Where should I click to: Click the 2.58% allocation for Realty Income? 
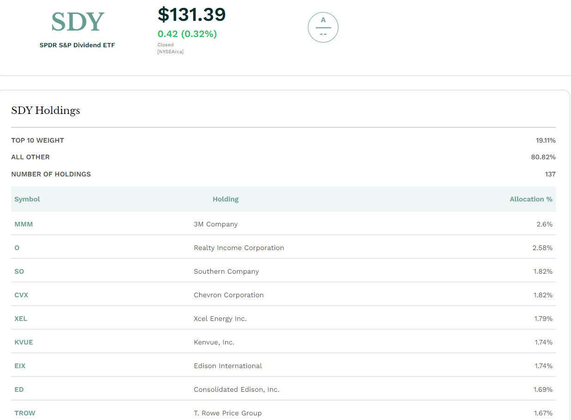point(543,248)
